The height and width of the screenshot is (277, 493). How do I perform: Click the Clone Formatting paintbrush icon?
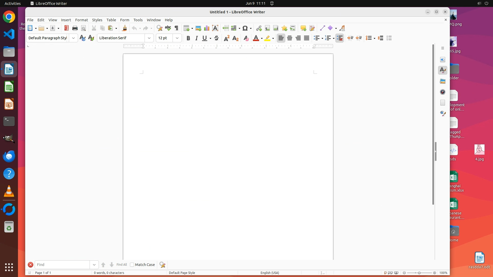125,28
